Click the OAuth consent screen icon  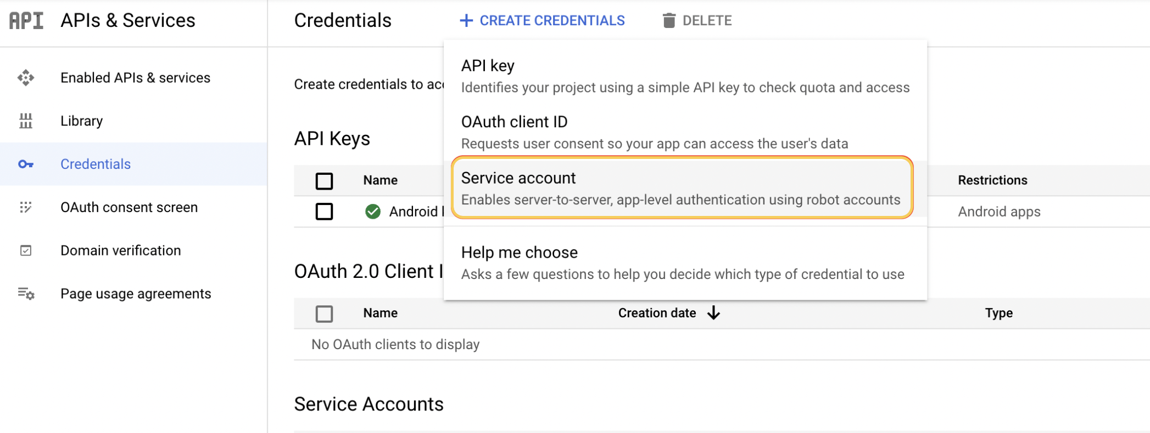pyautogui.click(x=26, y=207)
